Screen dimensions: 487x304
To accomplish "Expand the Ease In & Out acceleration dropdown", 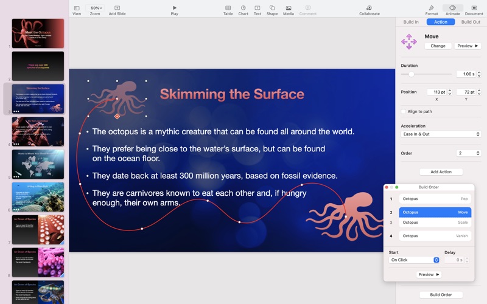I will tap(441, 134).
